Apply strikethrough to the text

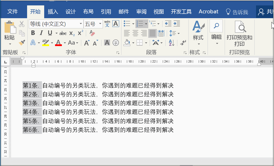63,33
